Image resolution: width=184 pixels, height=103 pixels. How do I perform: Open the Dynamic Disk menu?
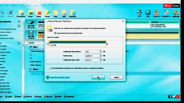[x=25, y=6]
